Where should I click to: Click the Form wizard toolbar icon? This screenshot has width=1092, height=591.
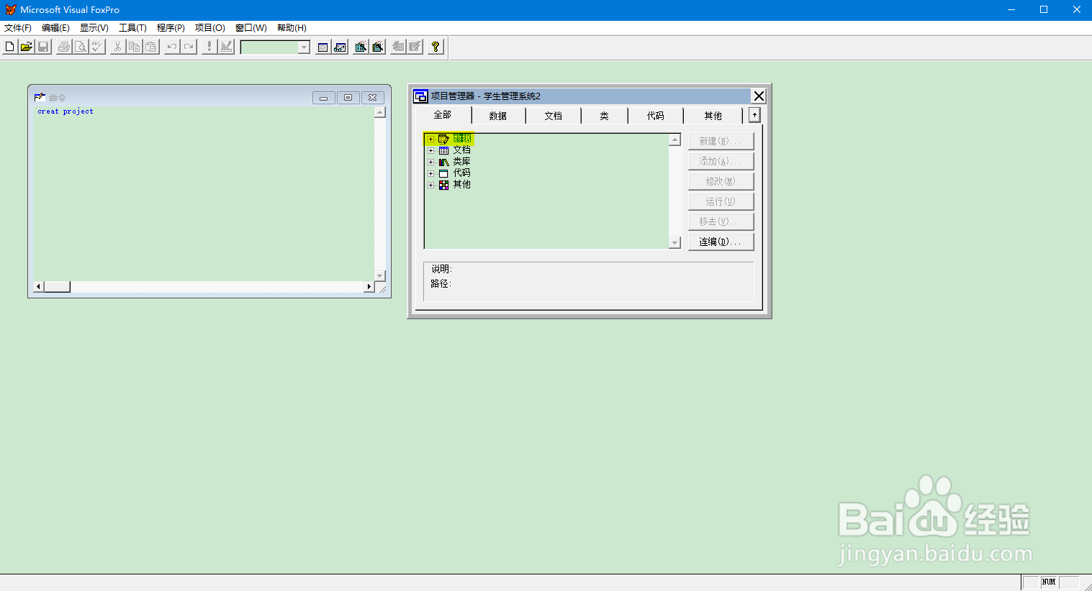click(361, 47)
